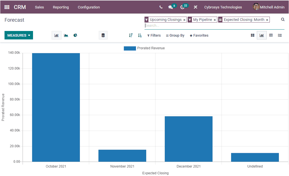Open the Measures dropdown
Screen dimensions: 289x176
pyautogui.click(x=19, y=35)
